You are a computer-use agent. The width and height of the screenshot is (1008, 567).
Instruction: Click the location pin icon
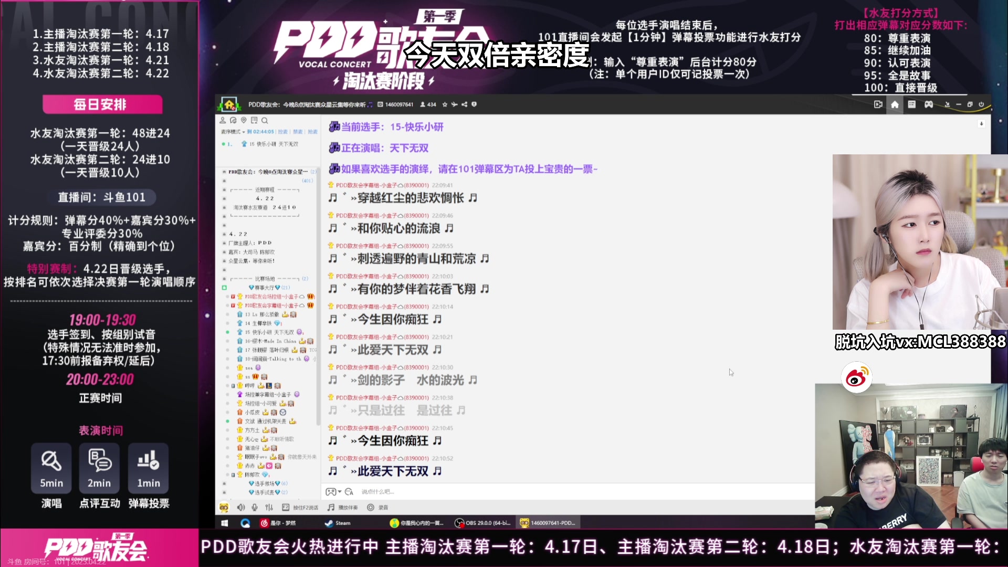point(244,120)
